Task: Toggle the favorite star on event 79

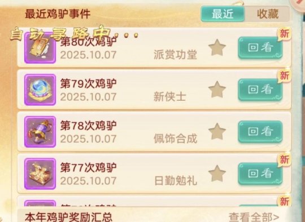Action: click(x=217, y=90)
